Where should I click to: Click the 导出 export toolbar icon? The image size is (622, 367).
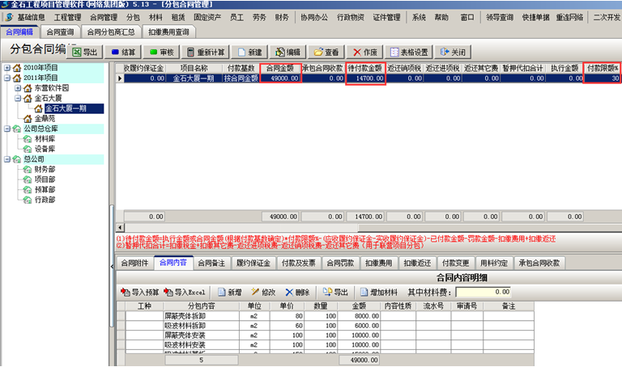pos(85,52)
